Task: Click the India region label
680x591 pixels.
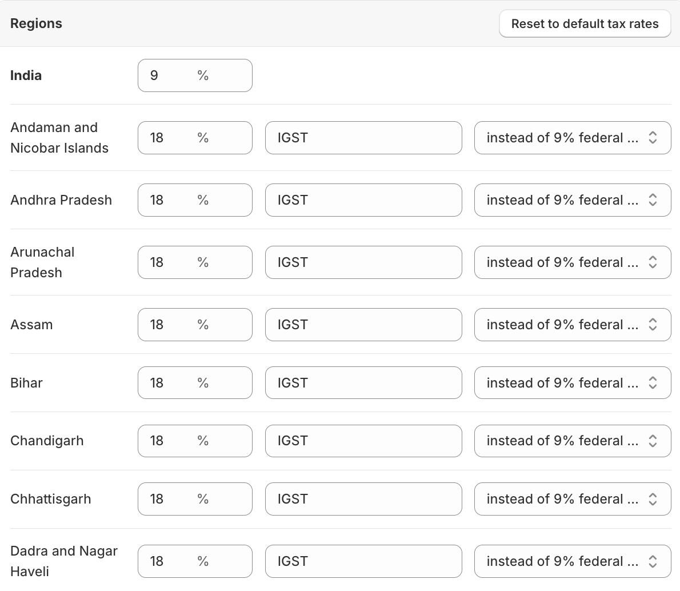Action: (26, 75)
